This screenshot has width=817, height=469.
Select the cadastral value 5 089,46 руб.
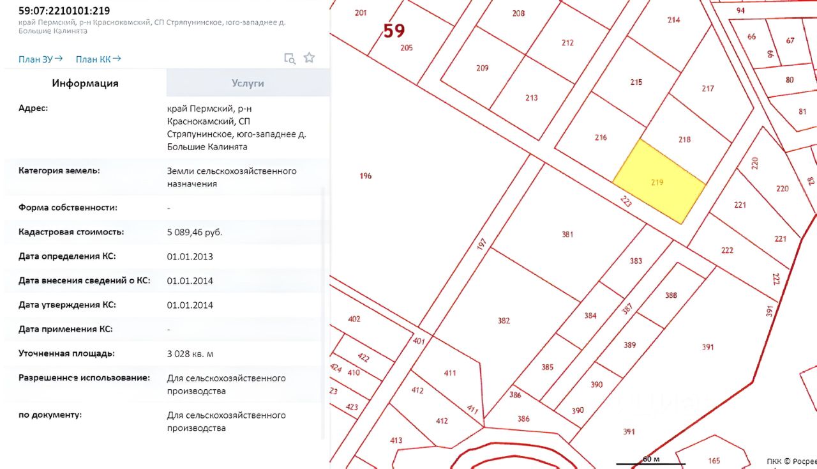[x=195, y=232]
